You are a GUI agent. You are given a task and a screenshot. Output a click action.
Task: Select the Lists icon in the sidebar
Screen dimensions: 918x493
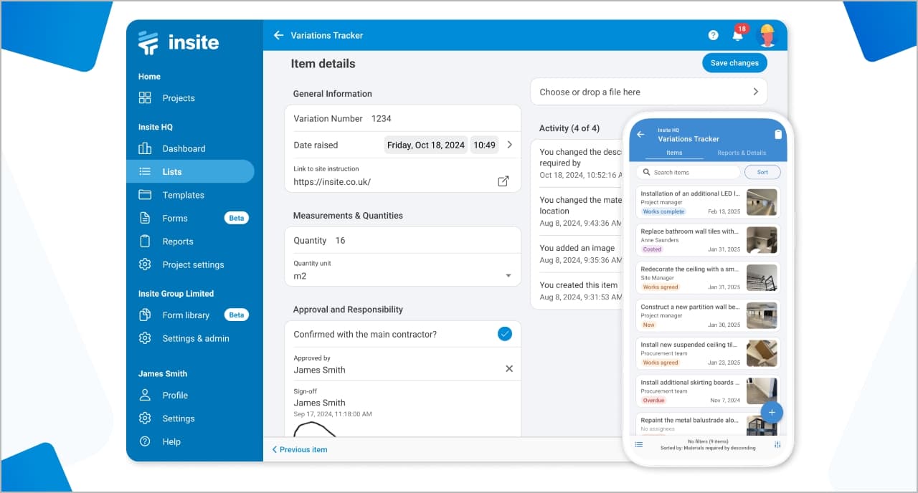tap(146, 171)
